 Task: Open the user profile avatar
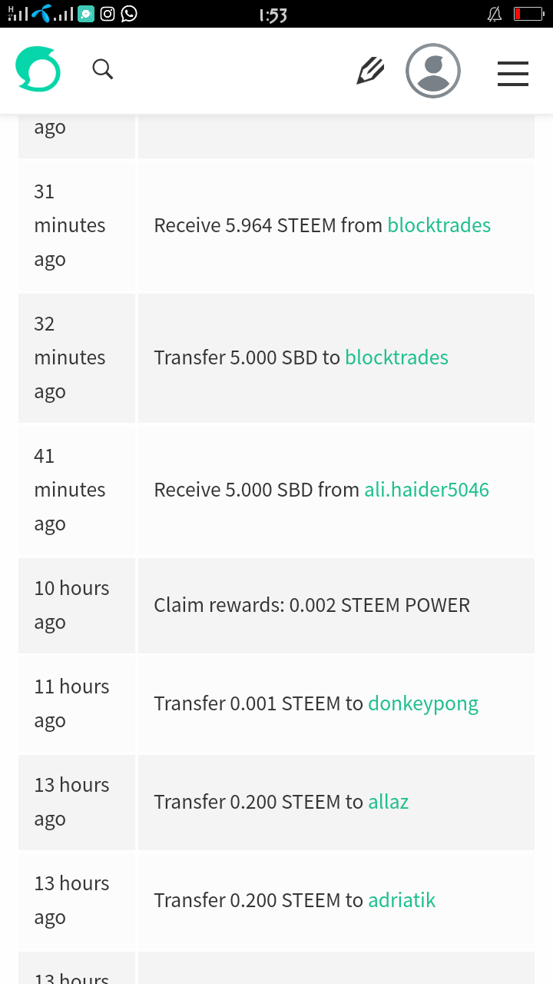[433, 71]
